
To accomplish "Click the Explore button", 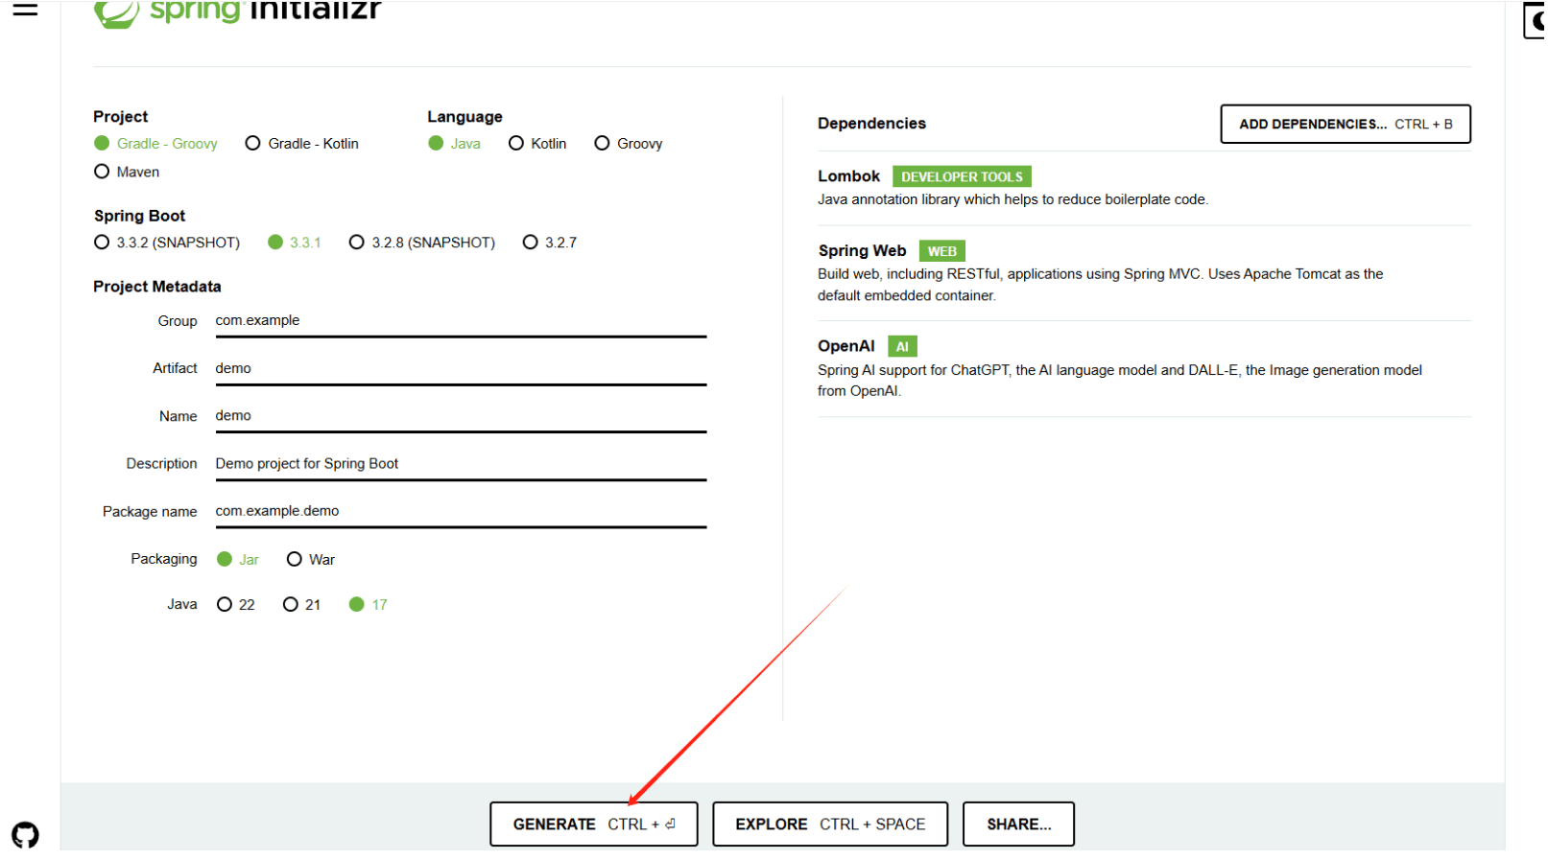I will (830, 825).
